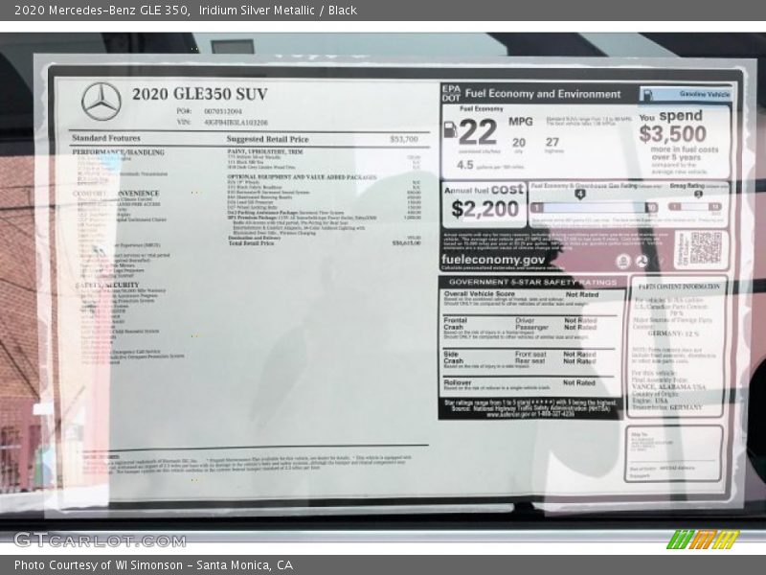Click the 'SAFETY/SECURITY' section heading
The image size is (766, 575).
pyautogui.click(x=107, y=285)
